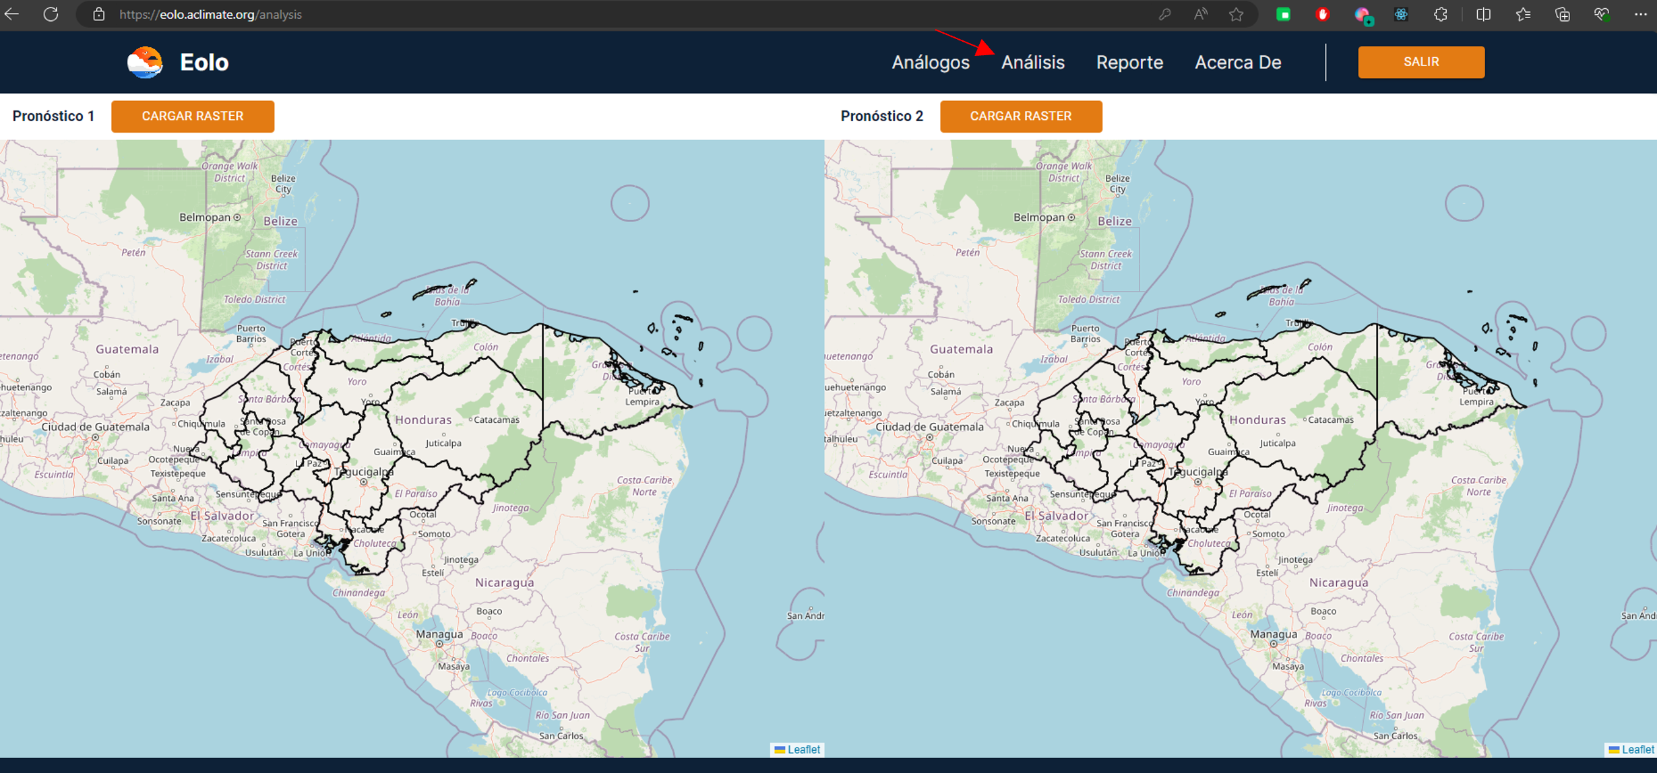This screenshot has height=773, width=1657.
Task: Open the Análisis navigation item
Action: click(x=1033, y=63)
